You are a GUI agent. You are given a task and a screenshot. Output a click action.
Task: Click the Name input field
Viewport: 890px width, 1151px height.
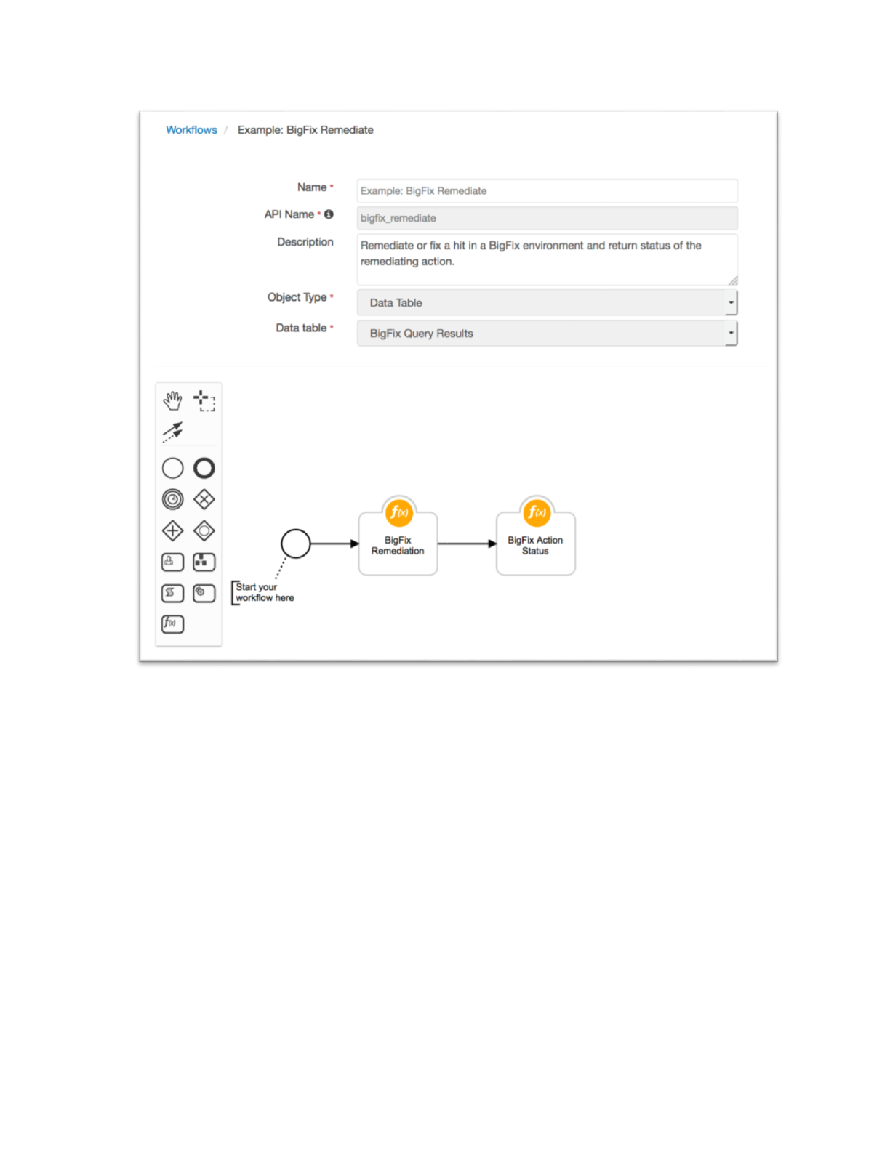tap(547, 190)
